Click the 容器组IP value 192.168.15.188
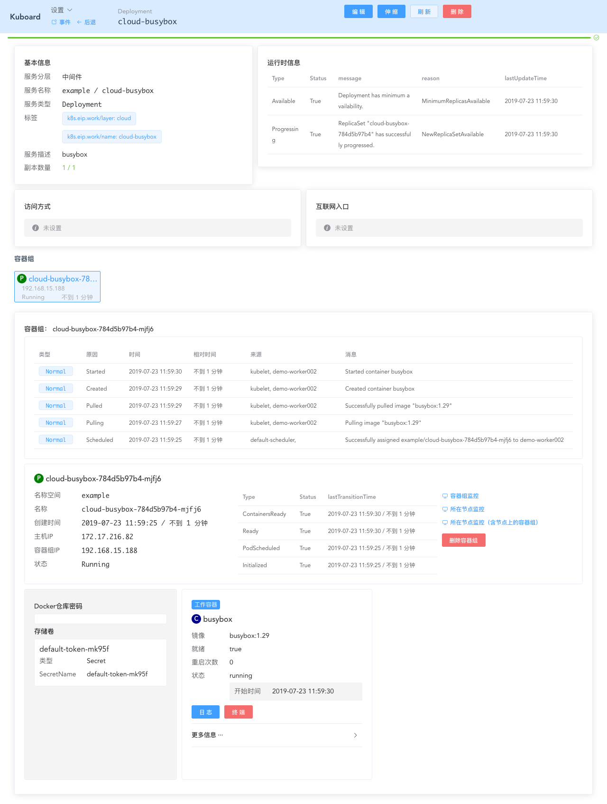The width and height of the screenshot is (607, 804). tap(110, 551)
